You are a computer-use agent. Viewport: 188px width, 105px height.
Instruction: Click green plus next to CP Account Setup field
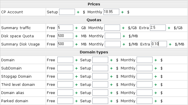(78, 12)
